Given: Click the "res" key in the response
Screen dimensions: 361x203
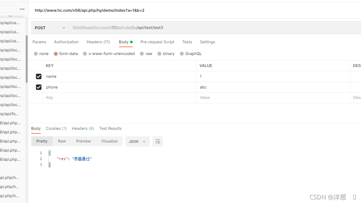Looking at the screenshot, I should (62, 159).
